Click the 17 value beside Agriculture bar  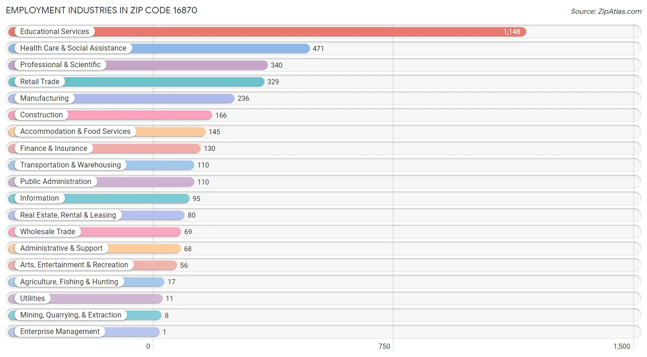point(172,282)
